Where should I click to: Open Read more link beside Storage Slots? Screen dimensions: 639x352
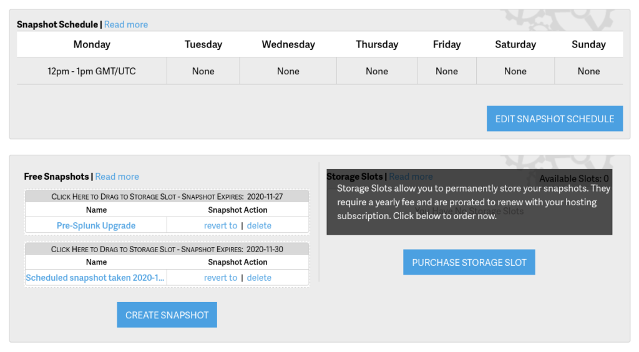coord(411,177)
